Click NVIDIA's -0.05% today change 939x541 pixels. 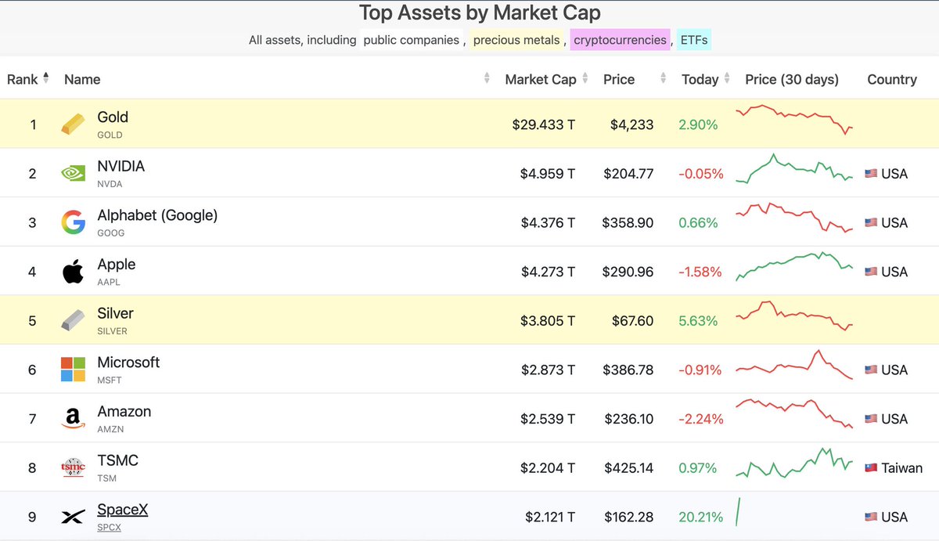[x=701, y=174]
